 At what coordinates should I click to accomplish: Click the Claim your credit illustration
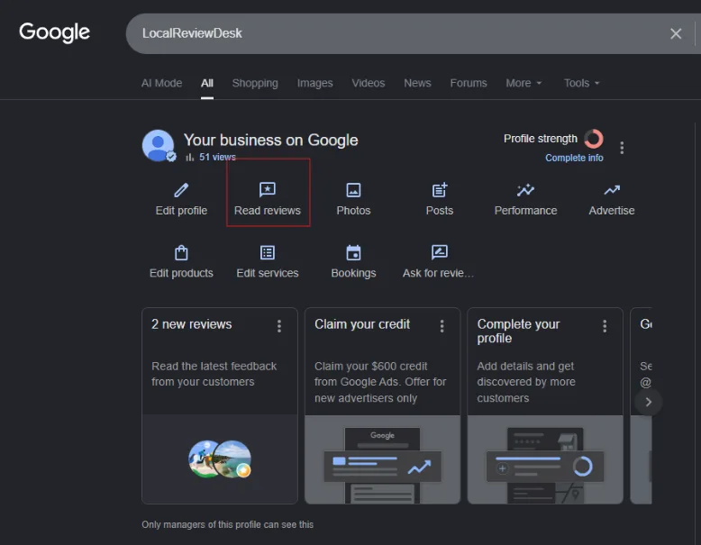(x=382, y=459)
